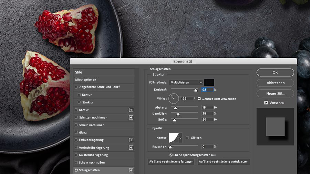Click the Überfüllen slider handle
This screenshot has height=174, width=310.
[178, 114]
